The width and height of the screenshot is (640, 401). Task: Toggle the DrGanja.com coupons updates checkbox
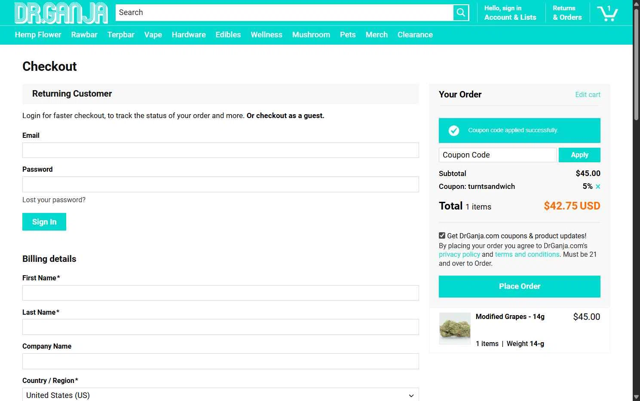[442, 235]
